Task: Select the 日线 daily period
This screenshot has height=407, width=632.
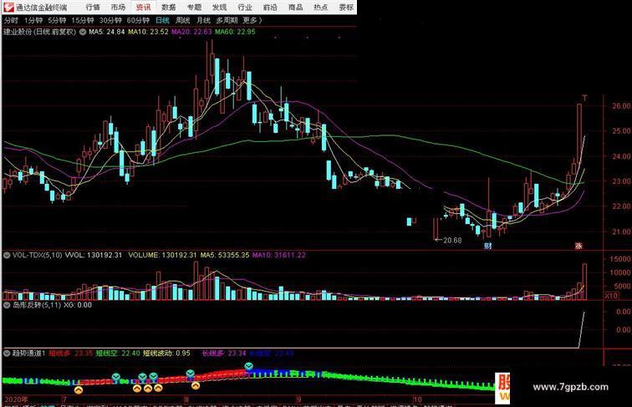Action: point(162,20)
